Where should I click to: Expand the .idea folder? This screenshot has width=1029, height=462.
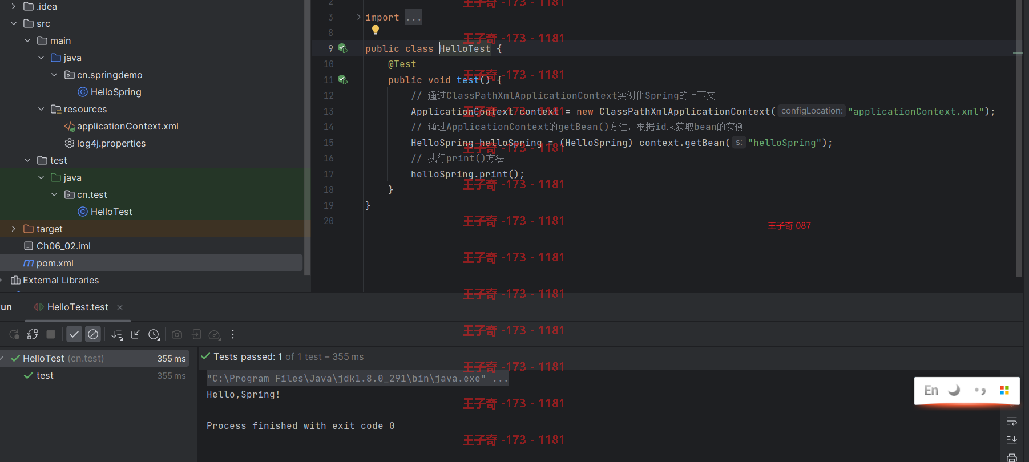point(14,6)
